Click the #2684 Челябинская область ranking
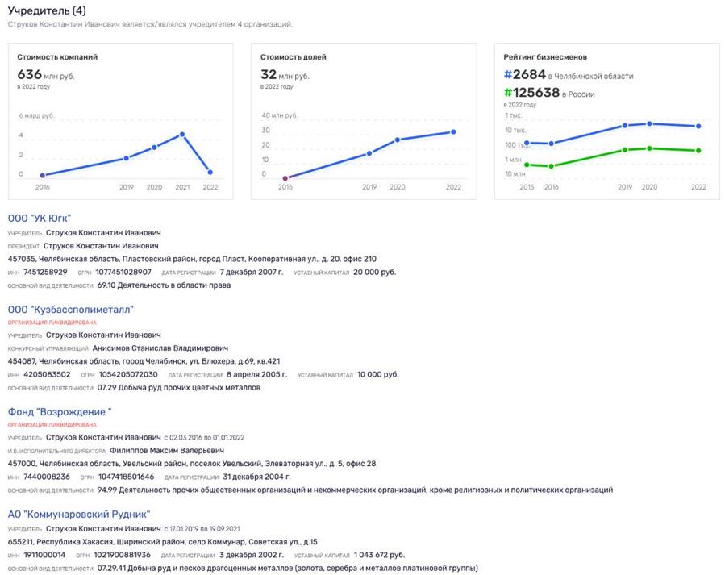The height and width of the screenshot is (575, 725). [524, 76]
